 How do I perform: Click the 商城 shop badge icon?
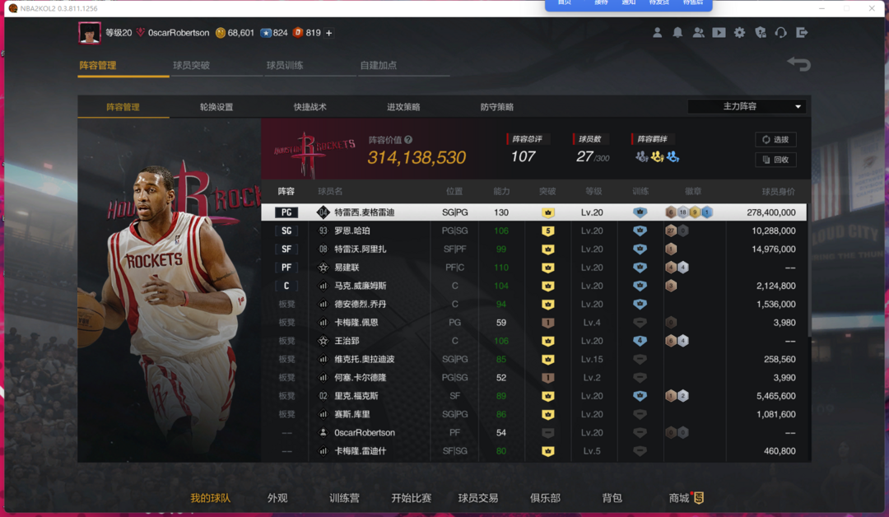click(x=699, y=498)
